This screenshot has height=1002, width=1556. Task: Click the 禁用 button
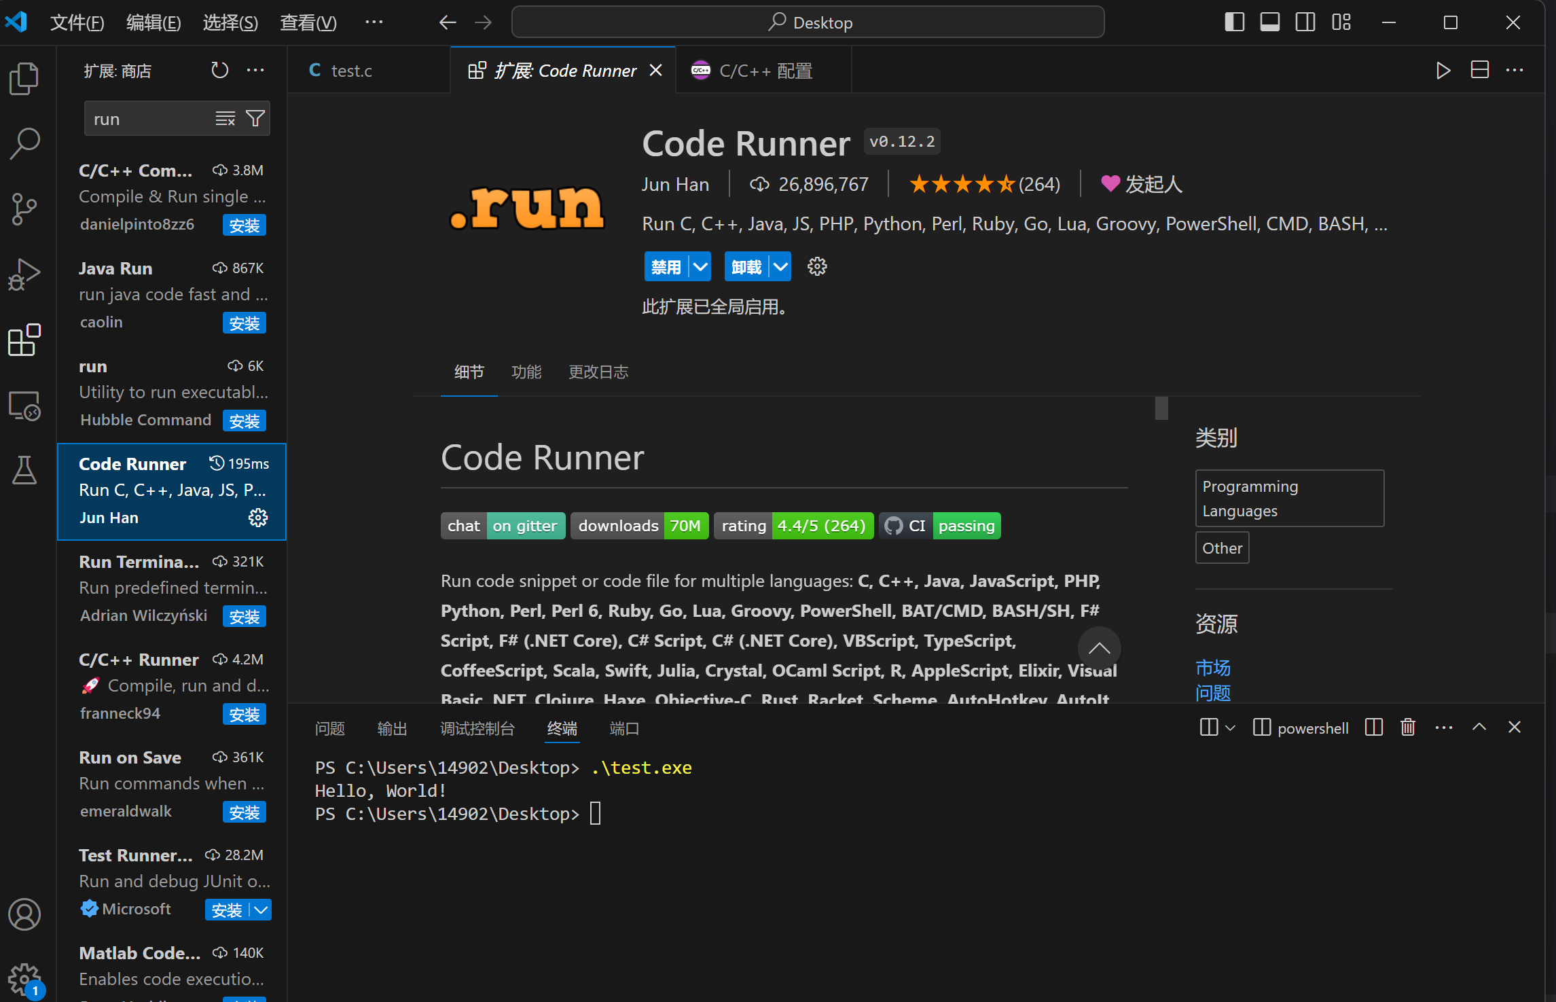tap(666, 266)
